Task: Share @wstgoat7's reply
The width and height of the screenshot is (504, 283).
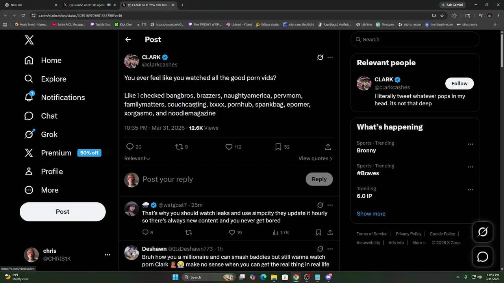Action: tap(330, 232)
